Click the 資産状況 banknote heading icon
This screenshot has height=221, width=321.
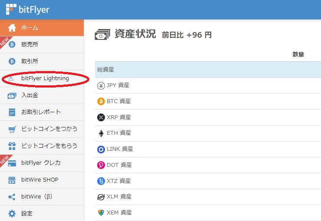click(102, 34)
